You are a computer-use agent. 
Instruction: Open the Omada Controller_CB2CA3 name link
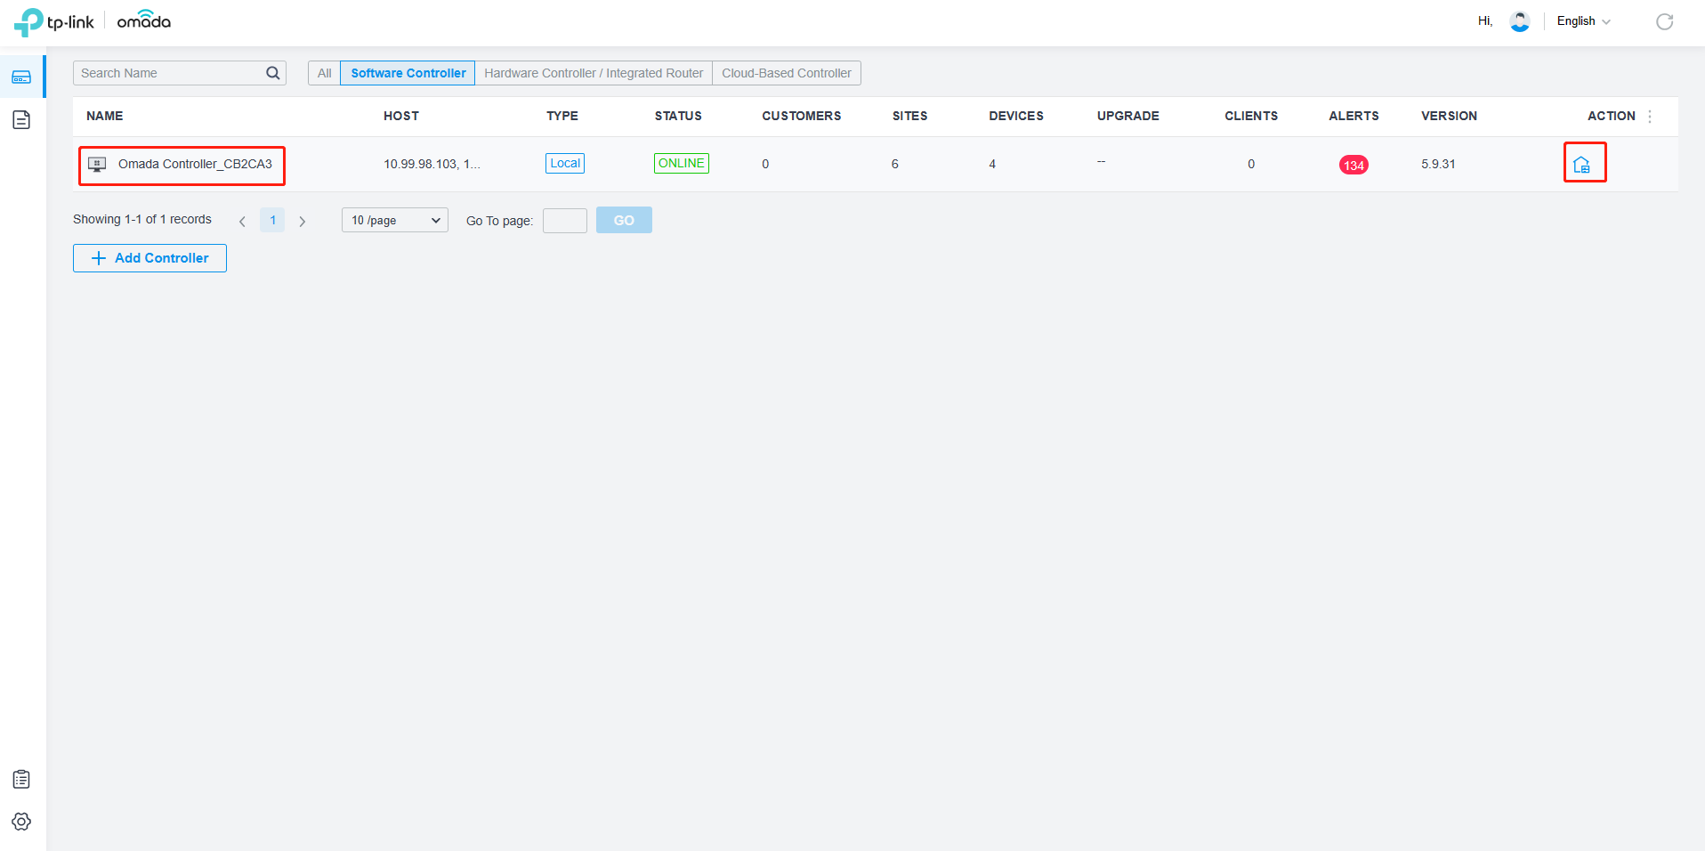click(x=195, y=165)
